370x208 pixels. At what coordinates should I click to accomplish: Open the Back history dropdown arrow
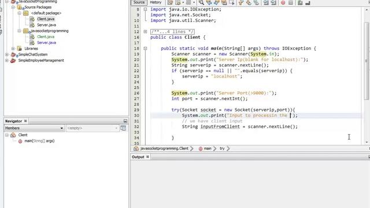pyautogui.click(x=183, y=2)
